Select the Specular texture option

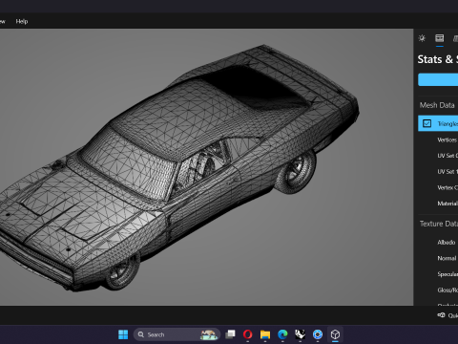point(448,274)
